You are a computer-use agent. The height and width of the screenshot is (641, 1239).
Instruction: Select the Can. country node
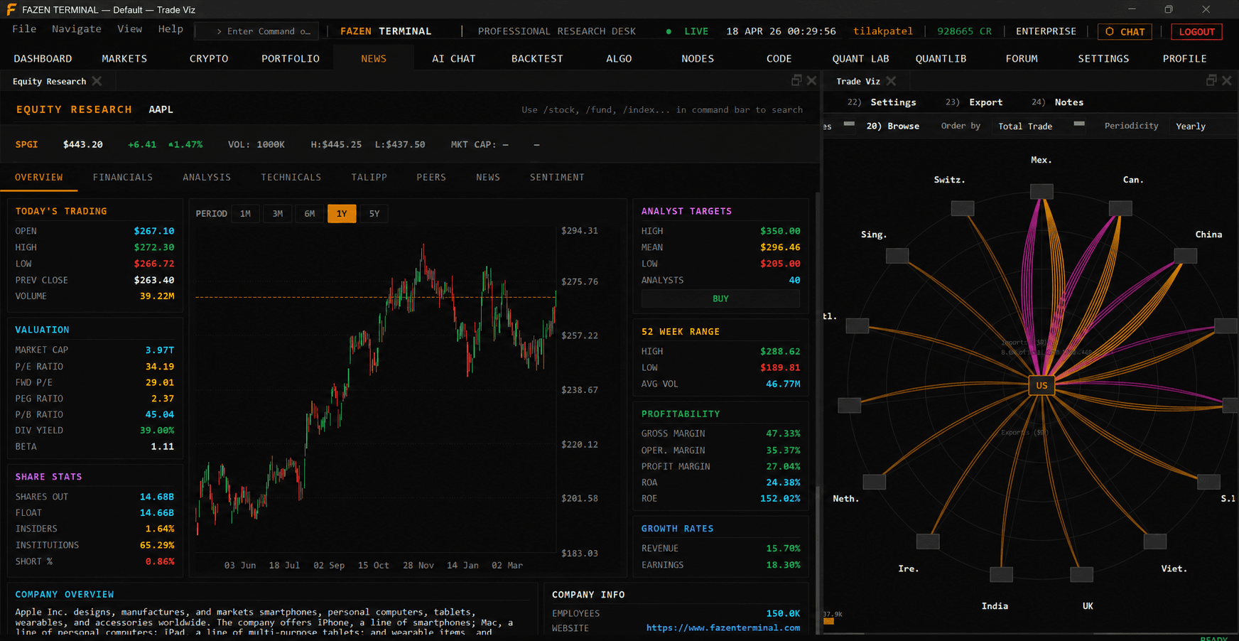point(1120,208)
